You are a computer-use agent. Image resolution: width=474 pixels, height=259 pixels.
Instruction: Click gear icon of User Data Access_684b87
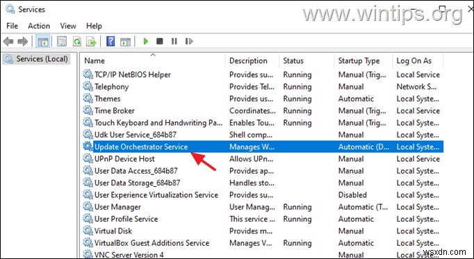tap(88, 171)
